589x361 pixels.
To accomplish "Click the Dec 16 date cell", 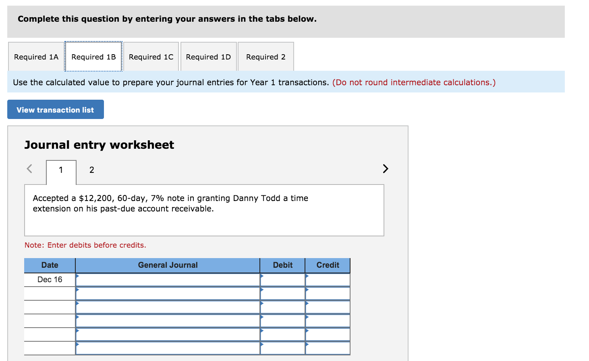I will point(50,279).
